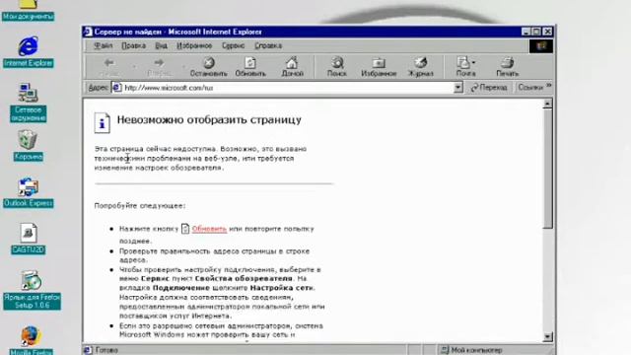Select the Internet Explorer desktop icon

coord(29,51)
